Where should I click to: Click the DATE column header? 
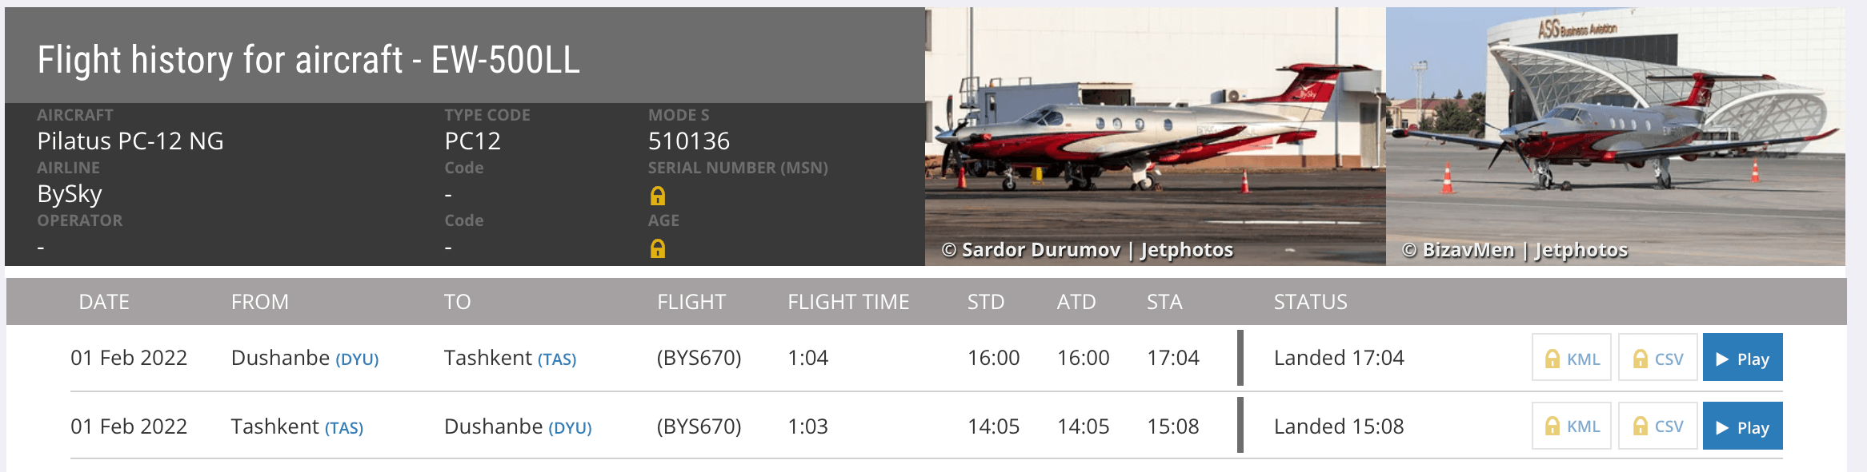point(104,302)
